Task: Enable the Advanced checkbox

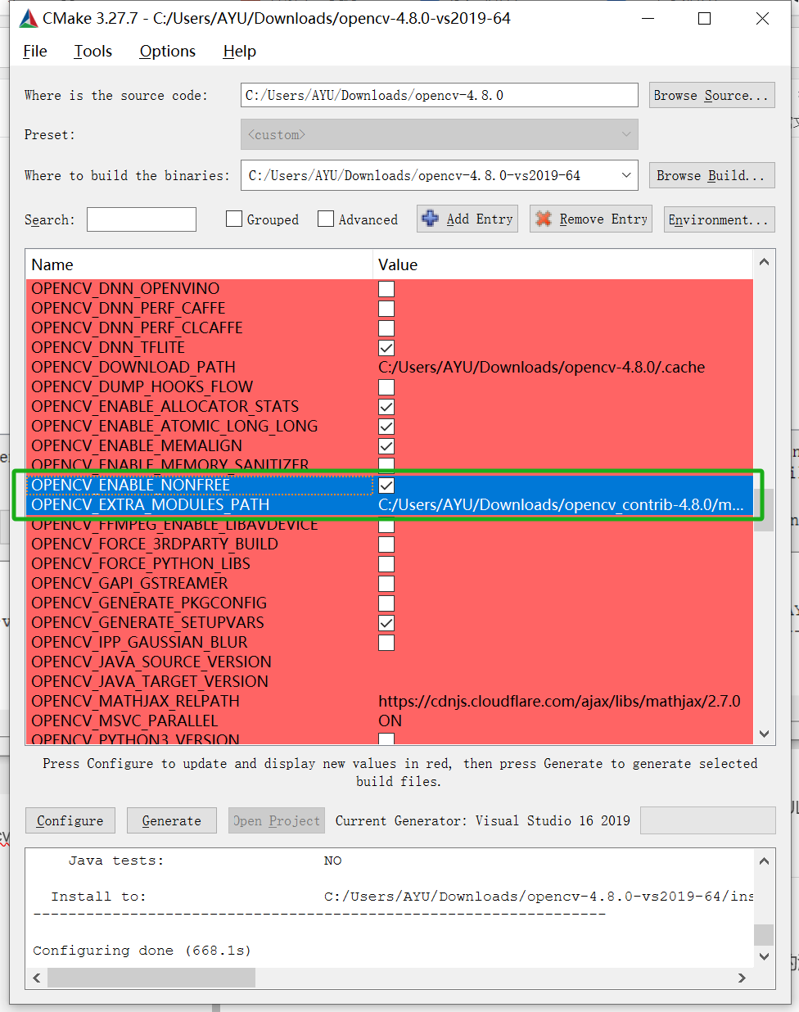Action: (326, 219)
